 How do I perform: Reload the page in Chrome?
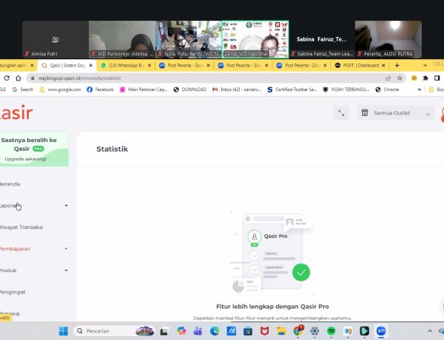(x=7, y=78)
